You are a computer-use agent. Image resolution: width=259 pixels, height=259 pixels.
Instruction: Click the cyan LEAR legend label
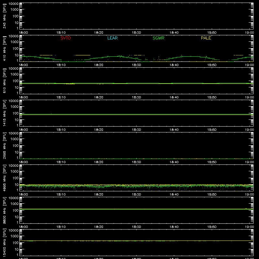[x=112, y=38]
